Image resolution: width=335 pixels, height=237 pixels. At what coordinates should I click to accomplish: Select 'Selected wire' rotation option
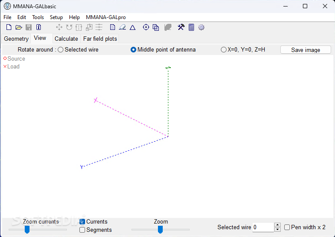61,50
